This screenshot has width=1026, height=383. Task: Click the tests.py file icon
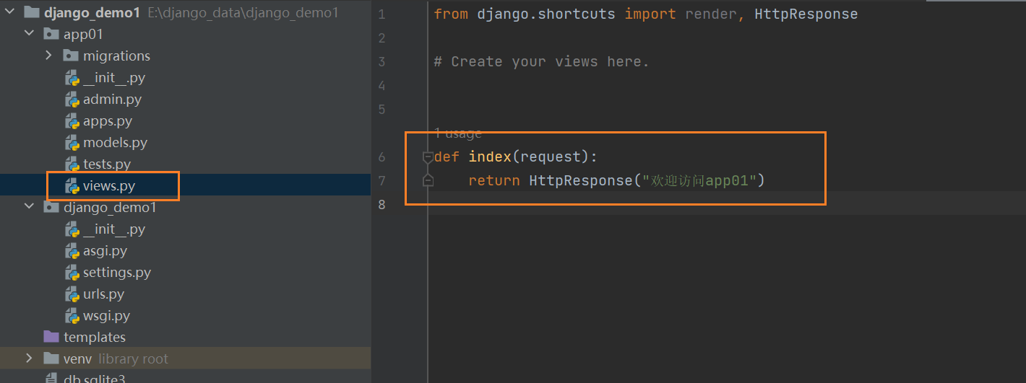(72, 164)
